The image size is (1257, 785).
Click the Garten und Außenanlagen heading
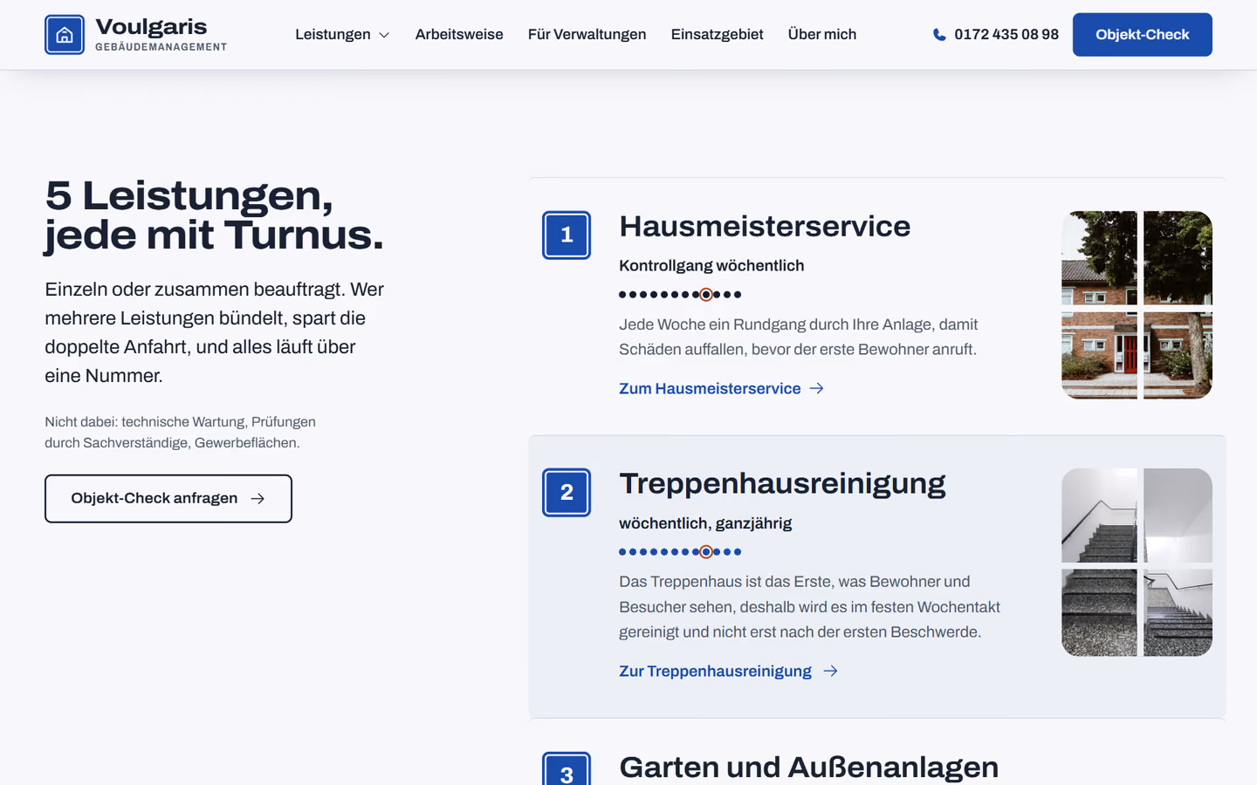(x=809, y=768)
